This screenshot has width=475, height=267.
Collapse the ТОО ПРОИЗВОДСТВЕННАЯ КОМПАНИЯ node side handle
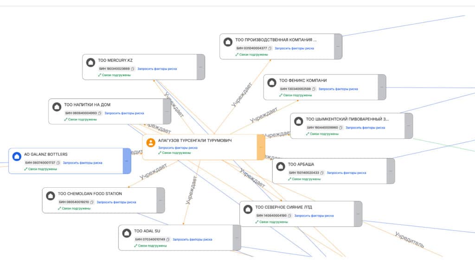coord(338,46)
